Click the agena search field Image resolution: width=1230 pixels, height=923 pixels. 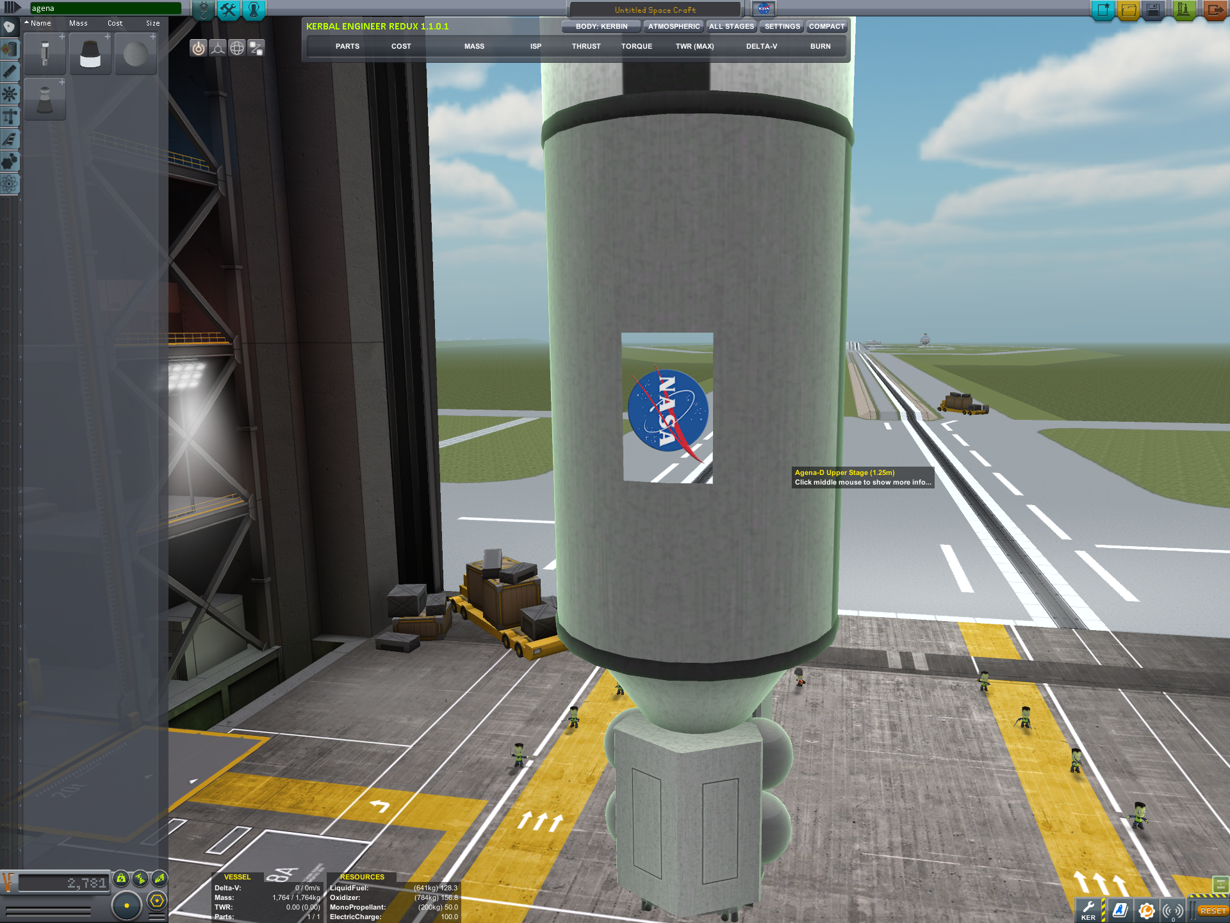tap(106, 8)
